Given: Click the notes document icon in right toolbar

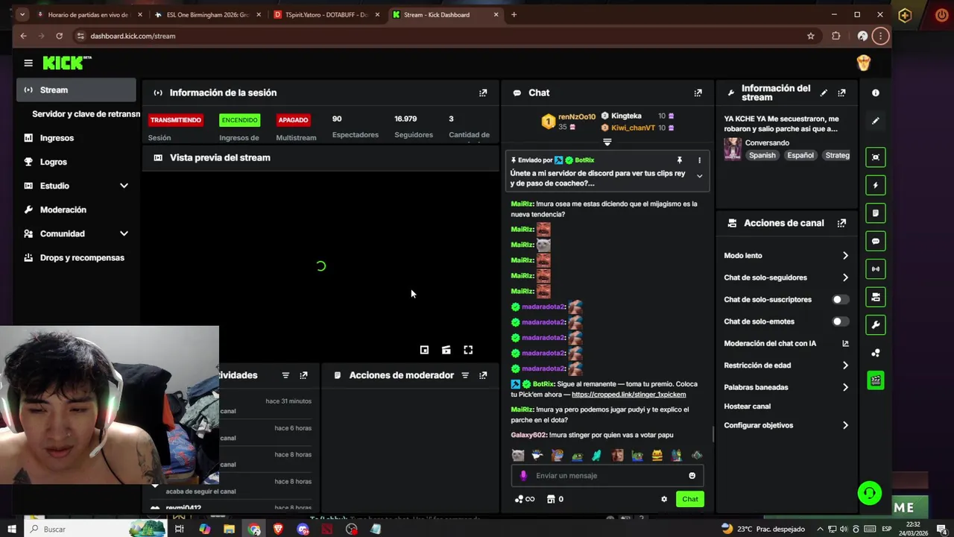Looking at the screenshot, I should click(x=876, y=213).
